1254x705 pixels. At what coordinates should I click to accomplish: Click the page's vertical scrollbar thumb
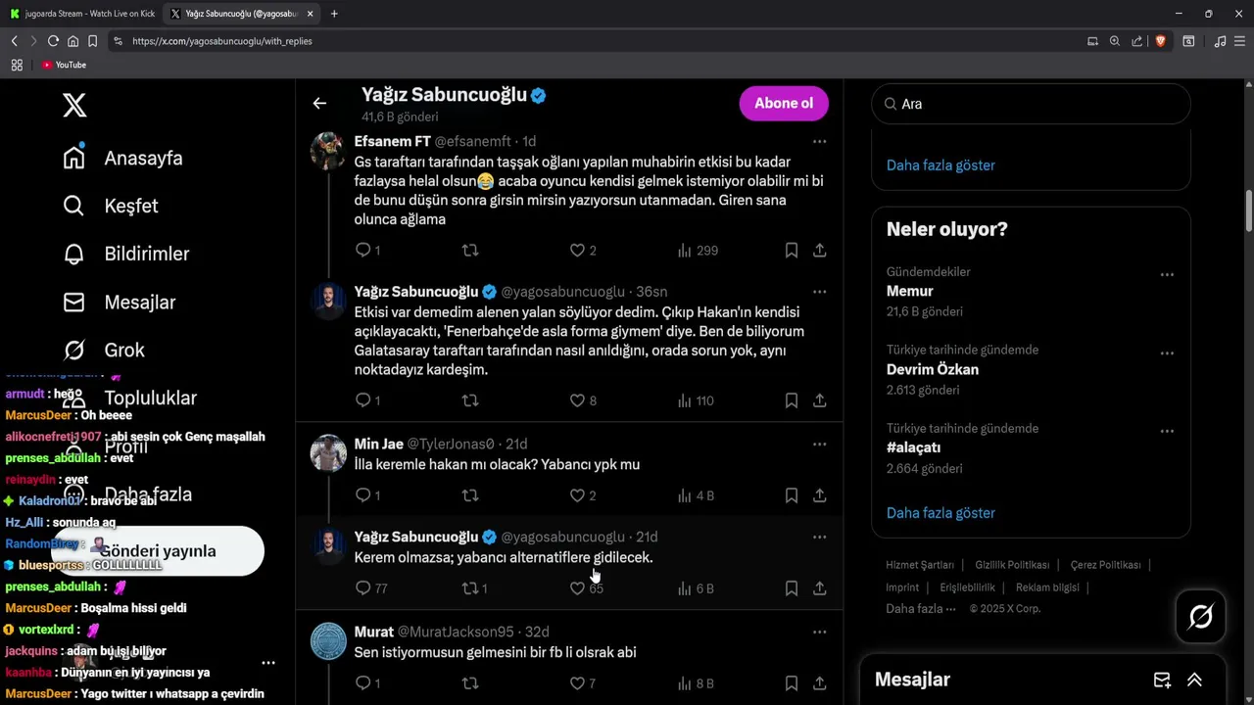pyautogui.click(x=1249, y=211)
